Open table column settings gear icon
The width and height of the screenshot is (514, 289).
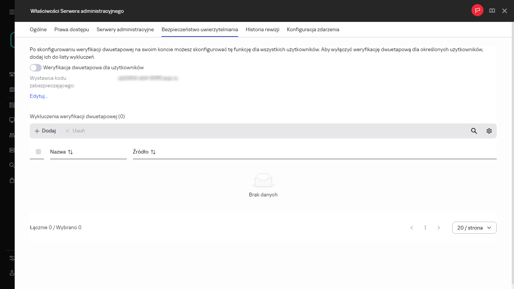point(489,131)
